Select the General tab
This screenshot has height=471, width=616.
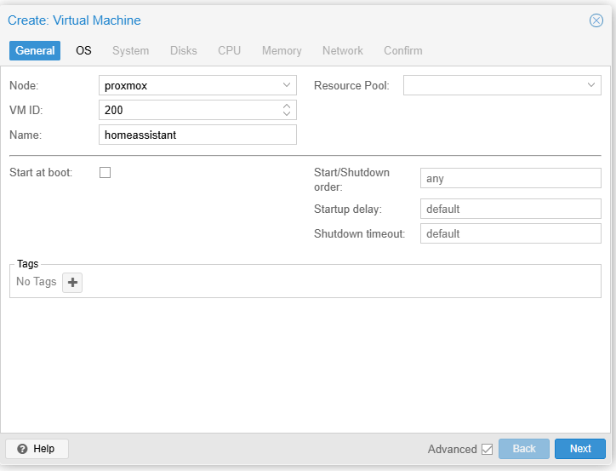[35, 51]
